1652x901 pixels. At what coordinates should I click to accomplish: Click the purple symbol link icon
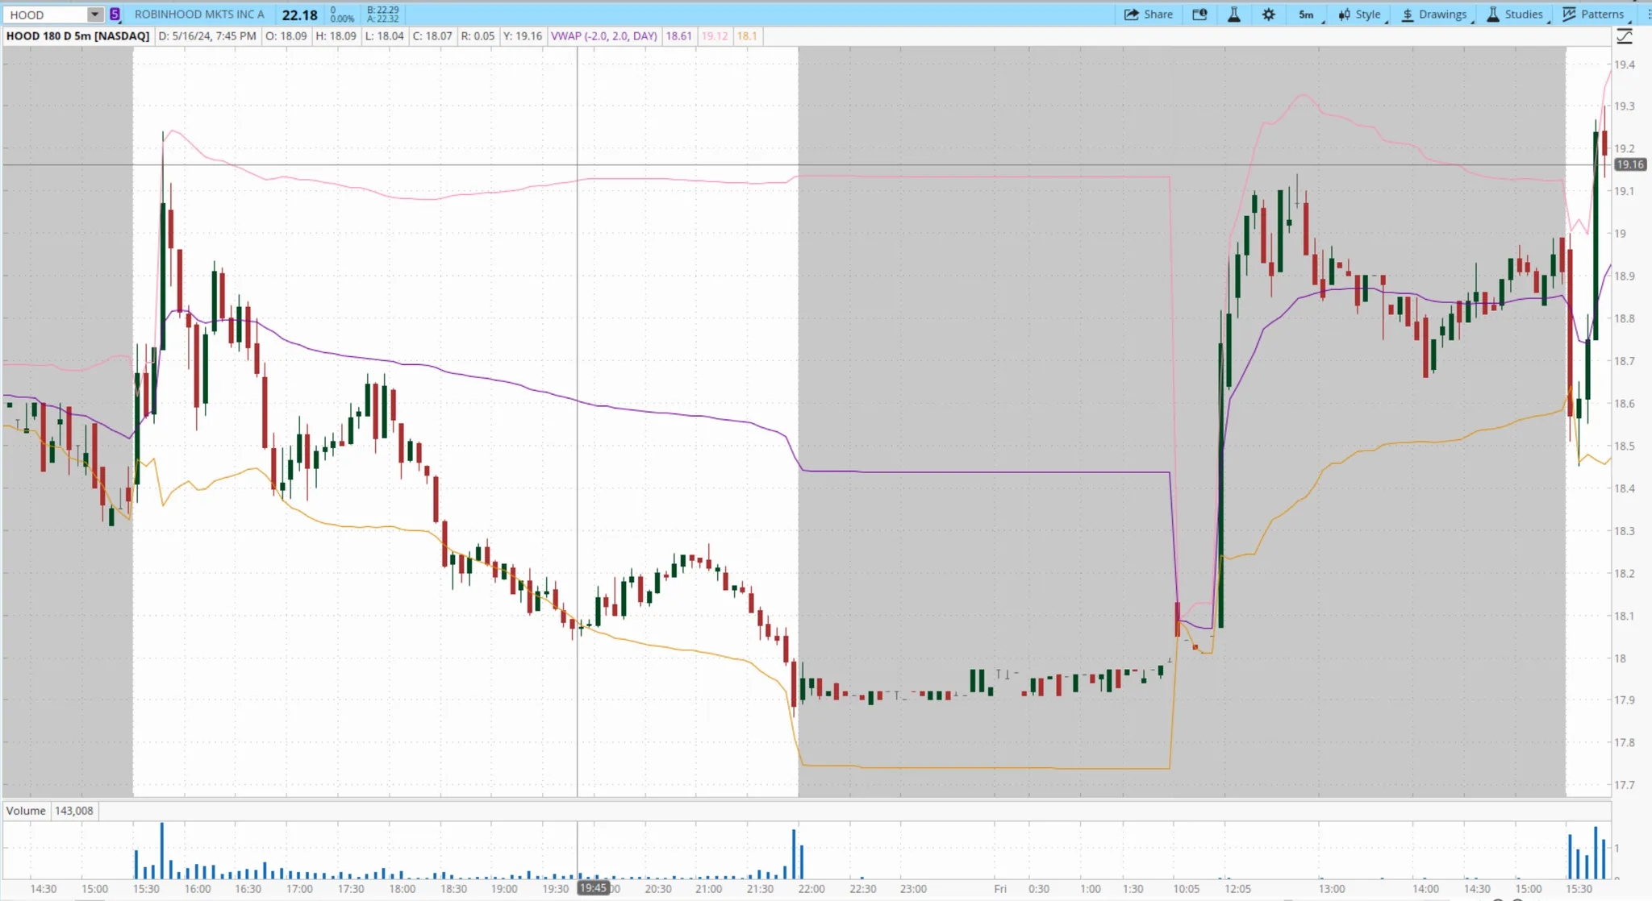point(115,15)
